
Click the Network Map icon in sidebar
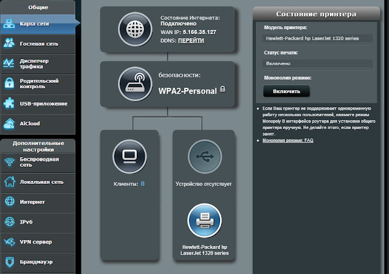pyautogui.click(x=9, y=24)
